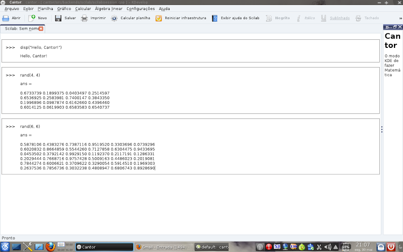This screenshot has height=252, width=403.
Task: Open the Calcular menu
Action: tap(83, 9)
